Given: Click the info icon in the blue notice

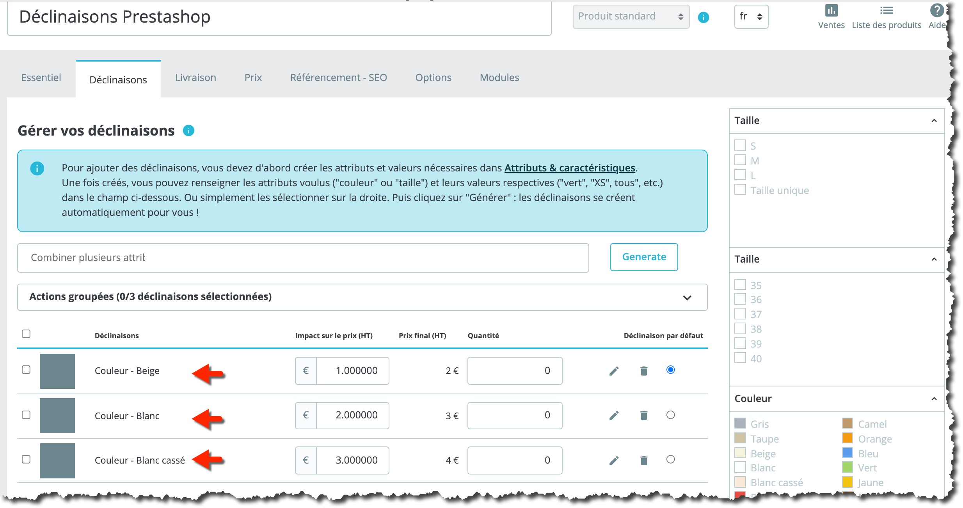Looking at the screenshot, I should 37,169.
